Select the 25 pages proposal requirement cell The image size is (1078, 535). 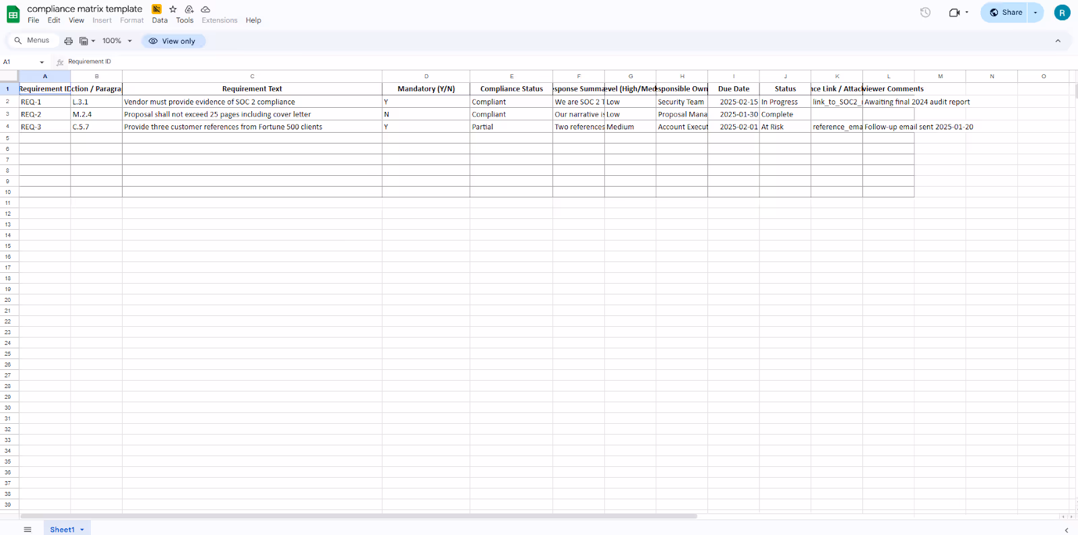pyautogui.click(x=252, y=115)
